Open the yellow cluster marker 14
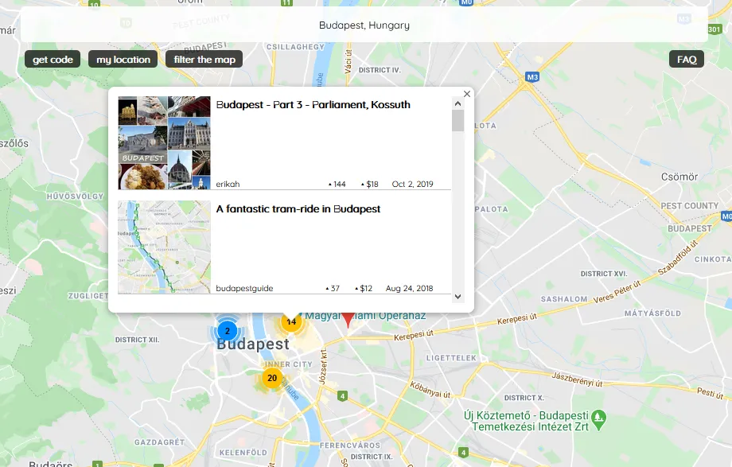Screen dimensions: 732x467 [291, 321]
